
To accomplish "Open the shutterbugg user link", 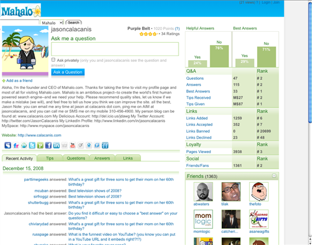I will click(38, 203).
